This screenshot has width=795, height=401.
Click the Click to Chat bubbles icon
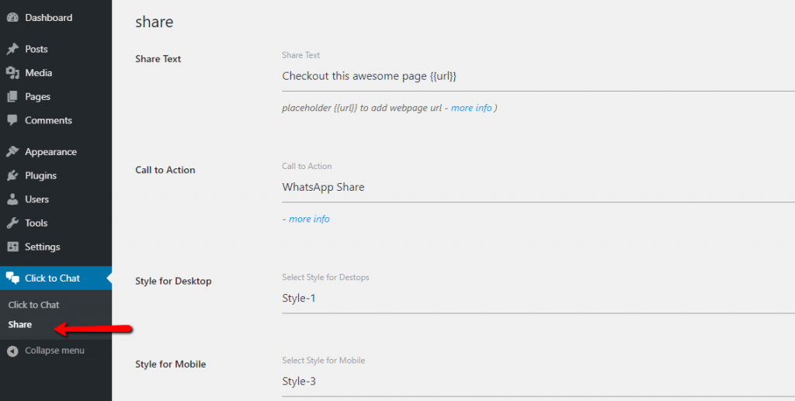coord(12,278)
